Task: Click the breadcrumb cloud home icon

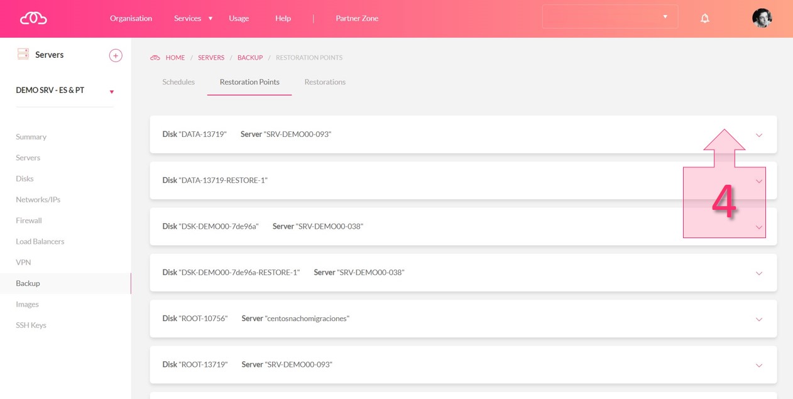Action: click(x=155, y=58)
